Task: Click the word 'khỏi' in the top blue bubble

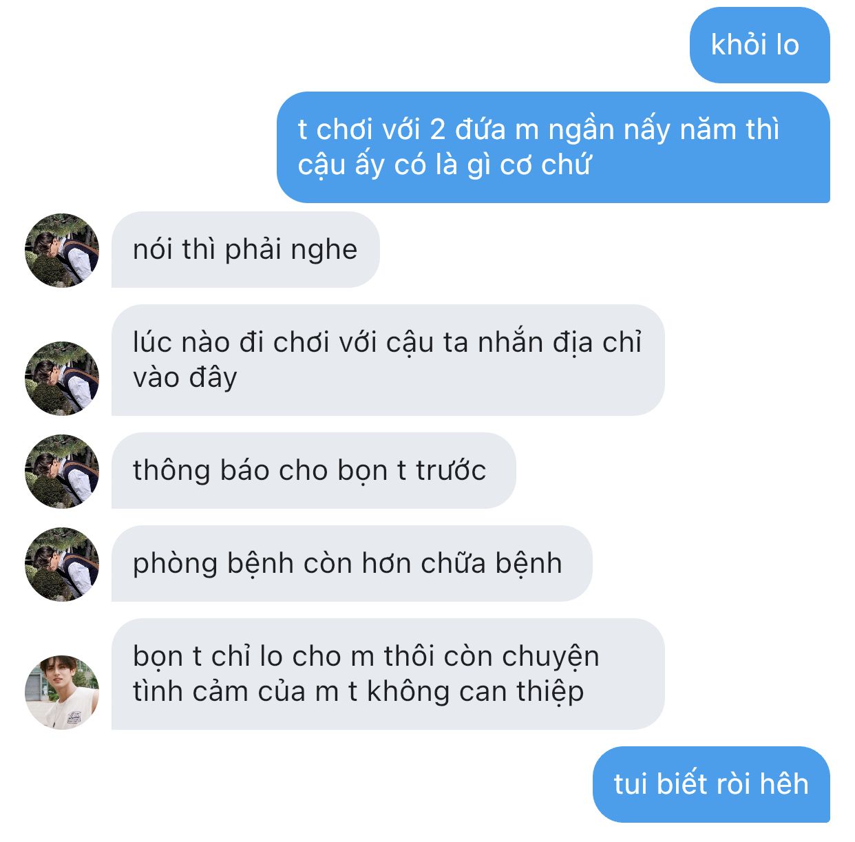Action: coord(739,45)
